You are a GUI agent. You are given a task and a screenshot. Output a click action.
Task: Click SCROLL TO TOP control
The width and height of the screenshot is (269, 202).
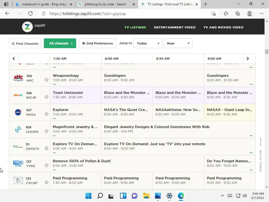tap(261, 155)
